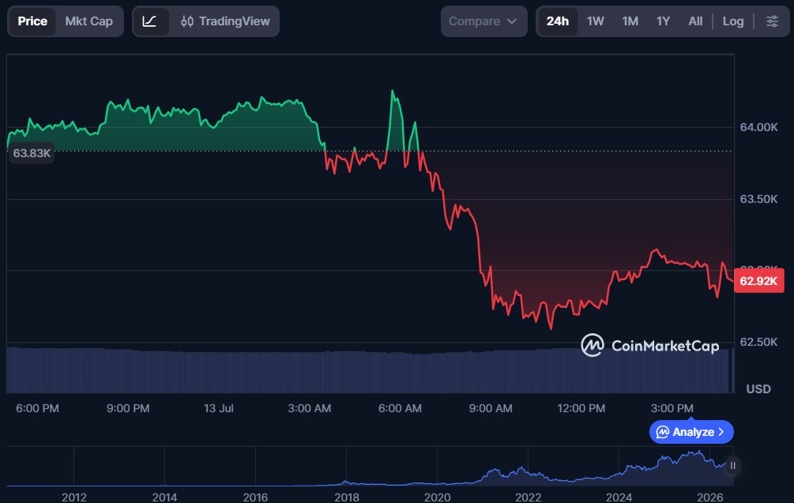The image size is (794, 503).
Task: Toggle Log scale
Action: coord(732,21)
